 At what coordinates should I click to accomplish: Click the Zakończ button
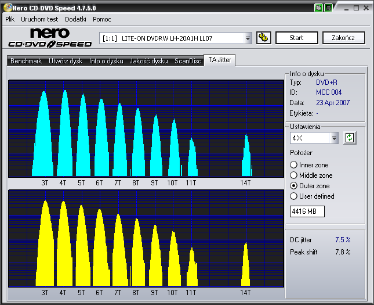pyautogui.click(x=343, y=38)
